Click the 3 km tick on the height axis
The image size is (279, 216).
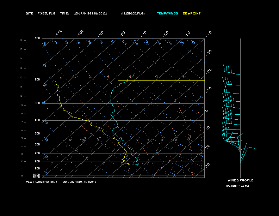[22, 154]
